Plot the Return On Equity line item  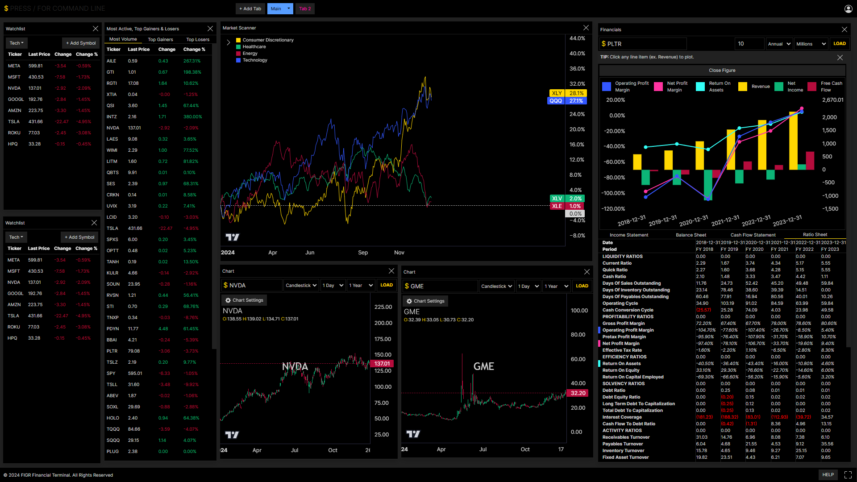(x=621, y=370)
